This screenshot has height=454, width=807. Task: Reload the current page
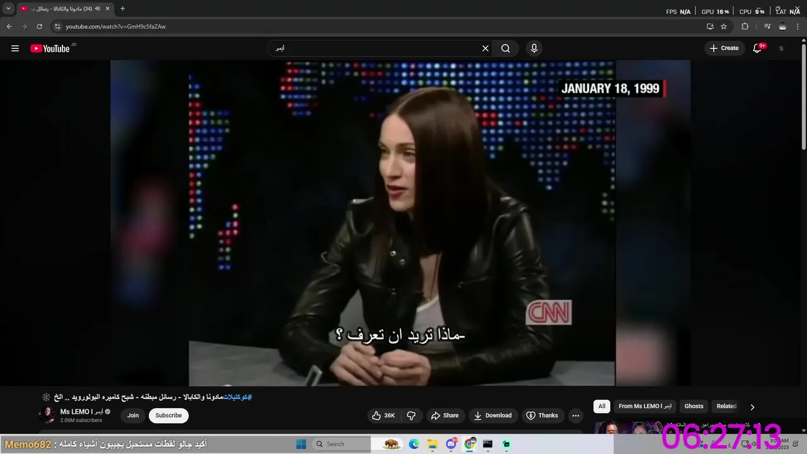point(39,26)
